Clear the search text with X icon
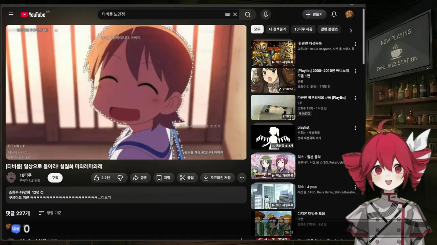The width and height of the screenshot is (437, 245). point(235,15)
